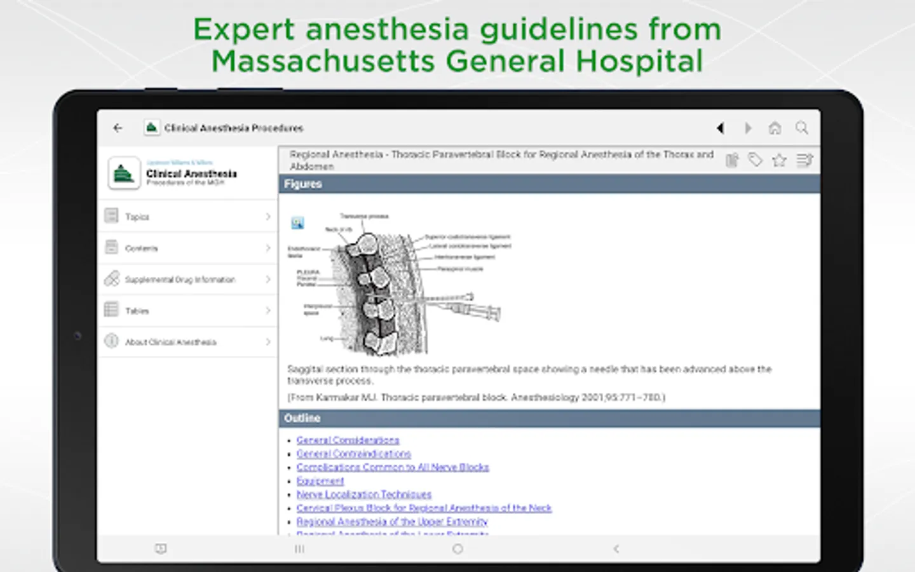Tap the bottom-left screenshot toolbar icon
915x572 pixels.
point(161,548)
